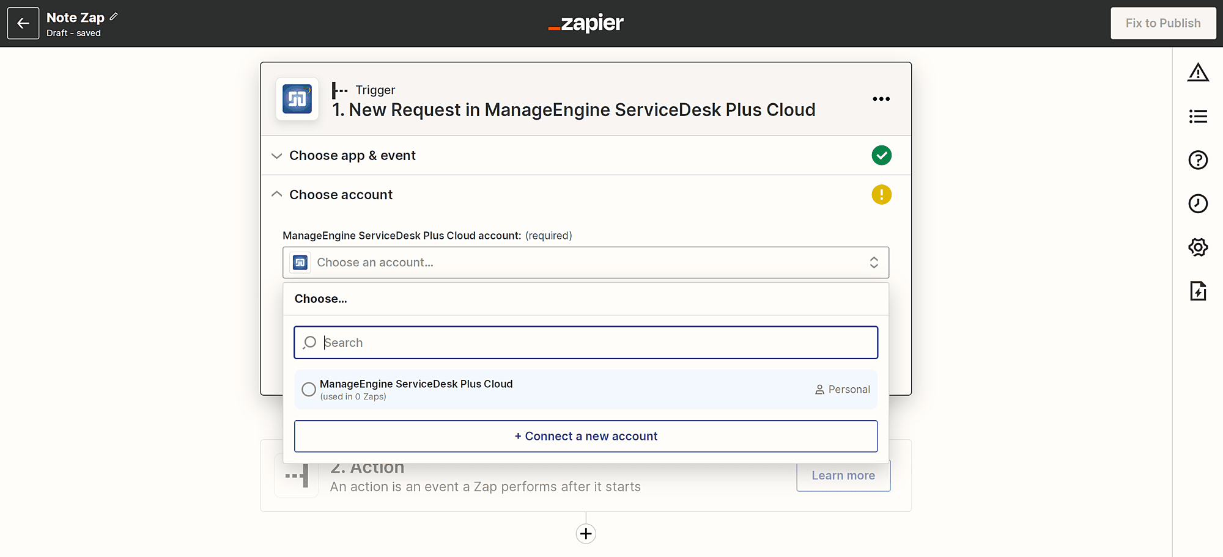Viewport: 1223px width, 557px height.
Task: Open the help question mark panel
Action: coord(1197,160)
